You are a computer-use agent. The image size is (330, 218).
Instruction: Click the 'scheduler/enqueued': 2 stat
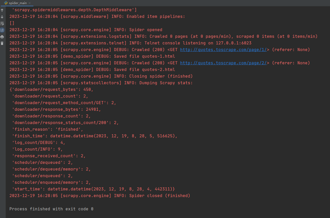tap(43, 176)
